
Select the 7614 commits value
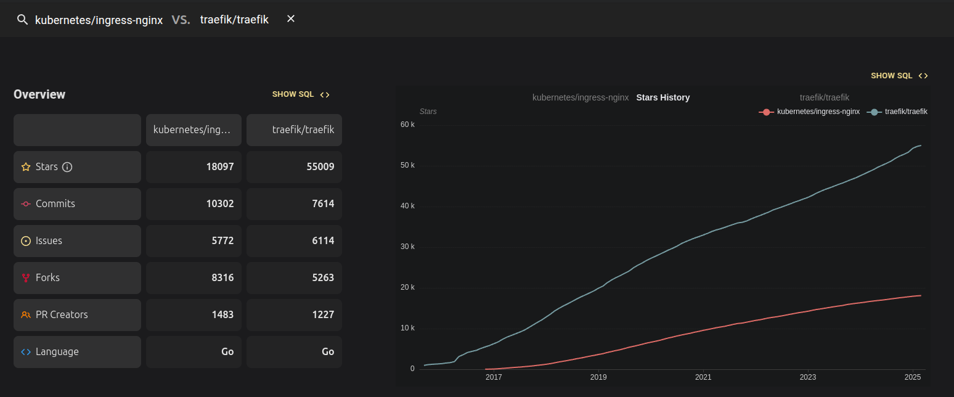pos(323,204)
